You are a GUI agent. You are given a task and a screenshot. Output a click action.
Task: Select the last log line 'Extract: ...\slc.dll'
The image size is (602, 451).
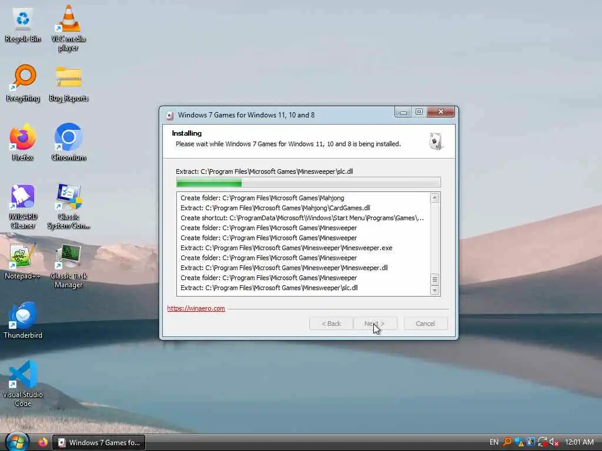pyautogui.click(x=269, y=288)
